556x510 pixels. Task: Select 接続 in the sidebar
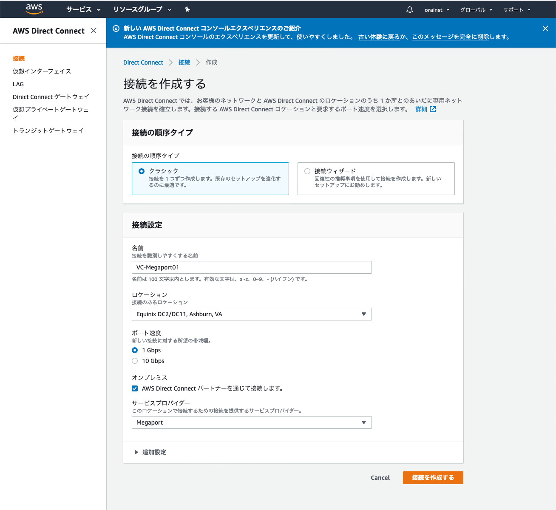[19, 59]
